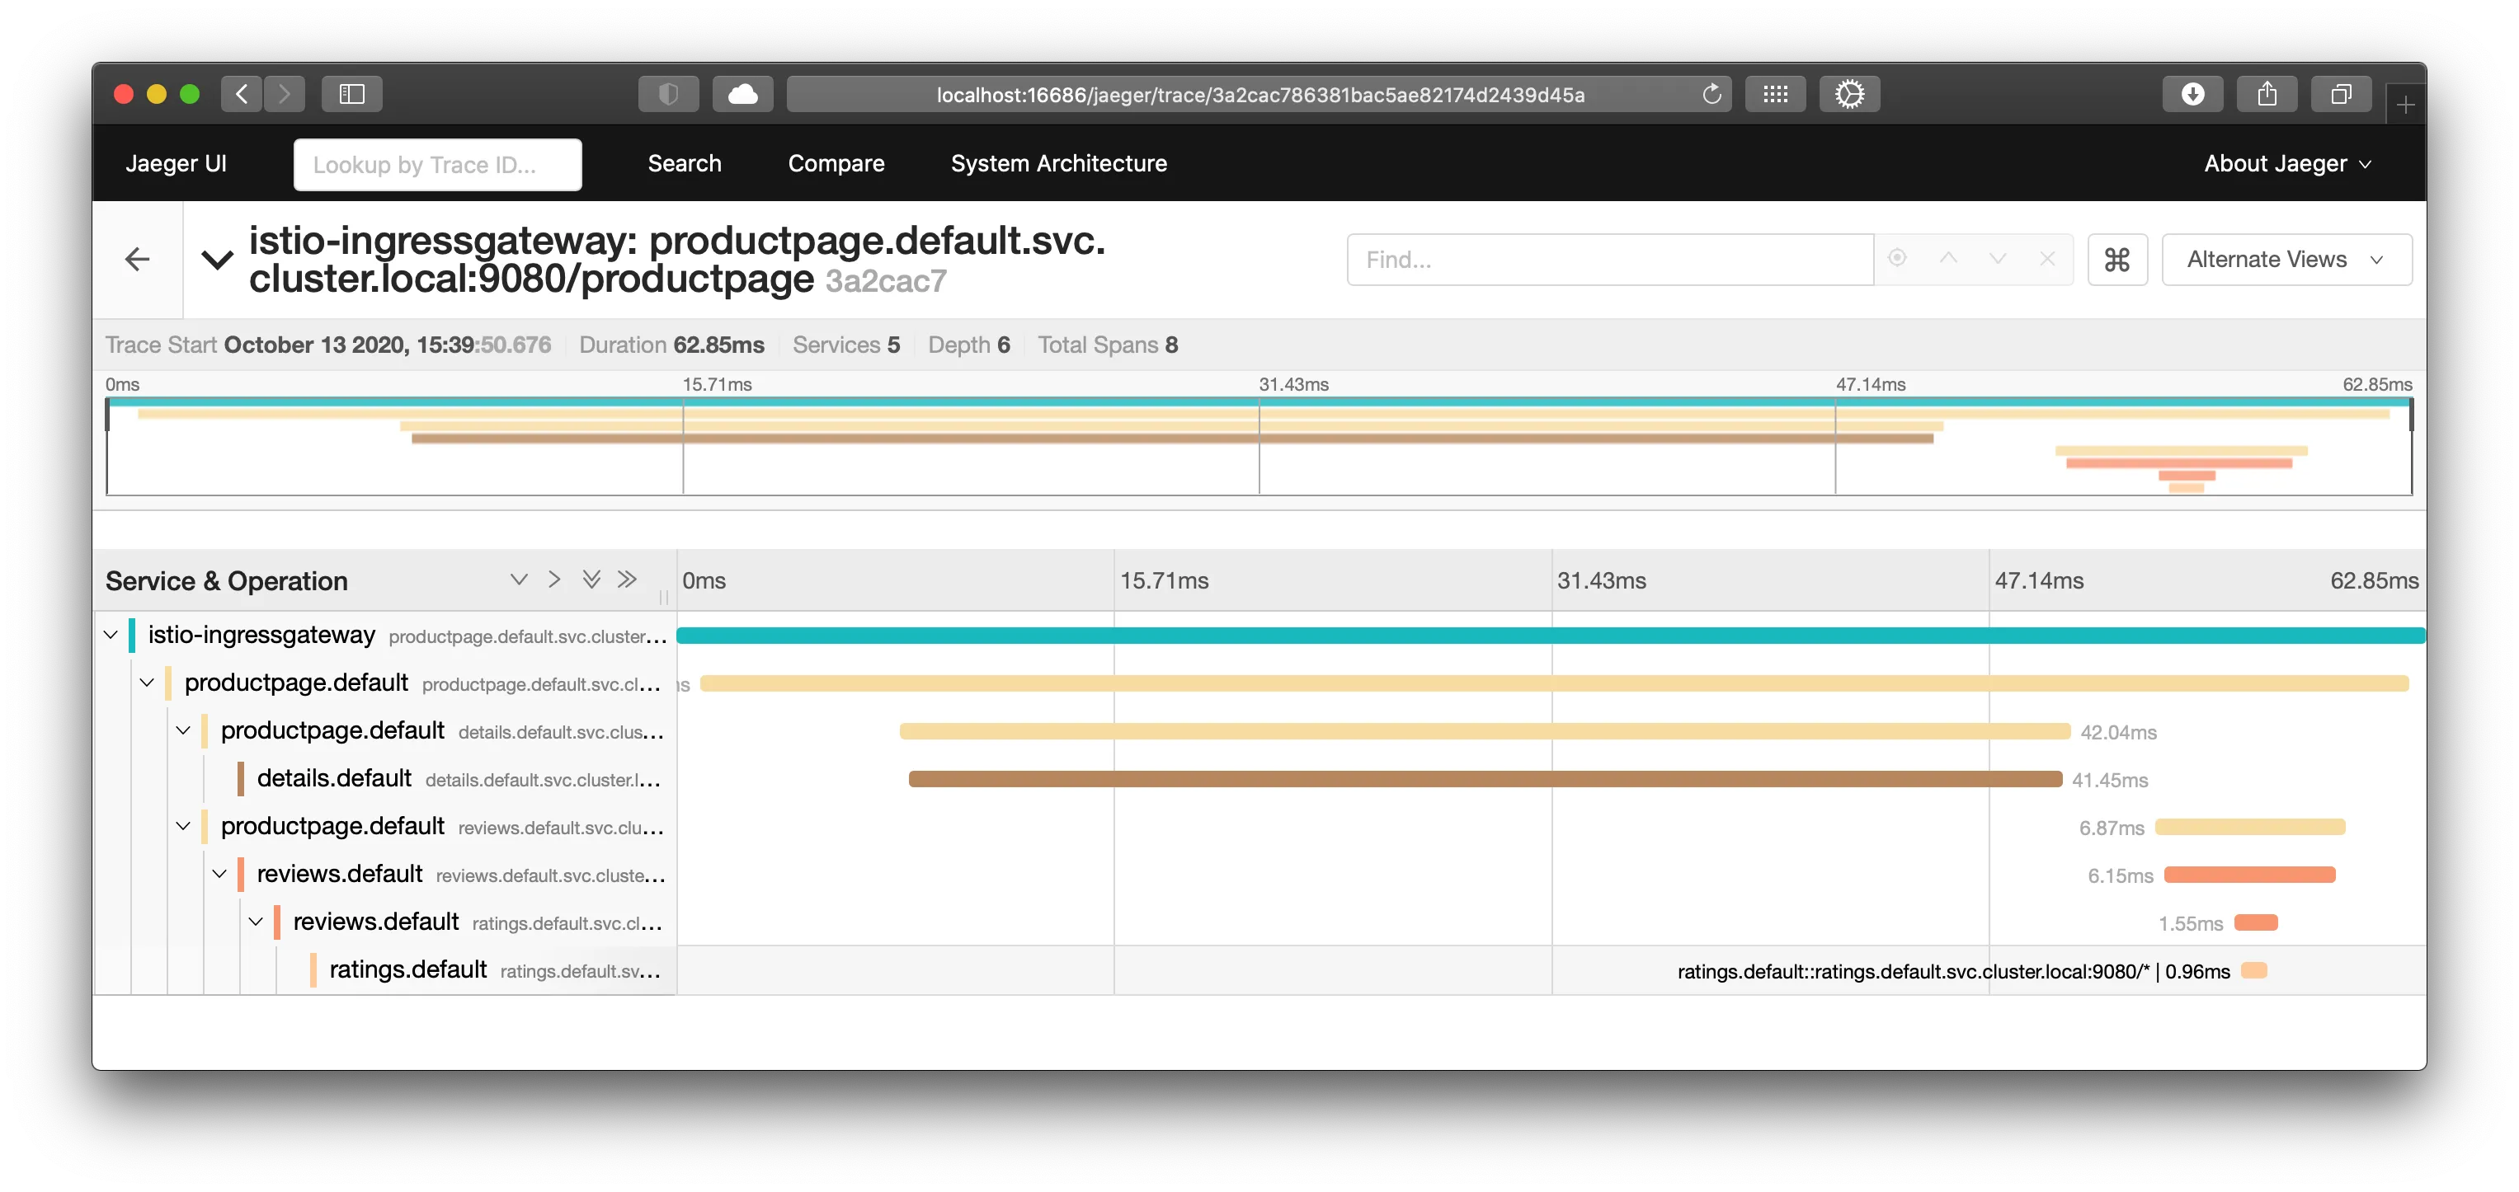Toggle the browser sidebar button
2519x1192 pixels.
tap(351, 95)
